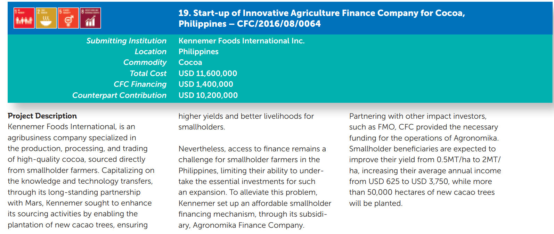Click the Commodity label
The height and width of the screenshot is (234, 554).
click(145, 62)
